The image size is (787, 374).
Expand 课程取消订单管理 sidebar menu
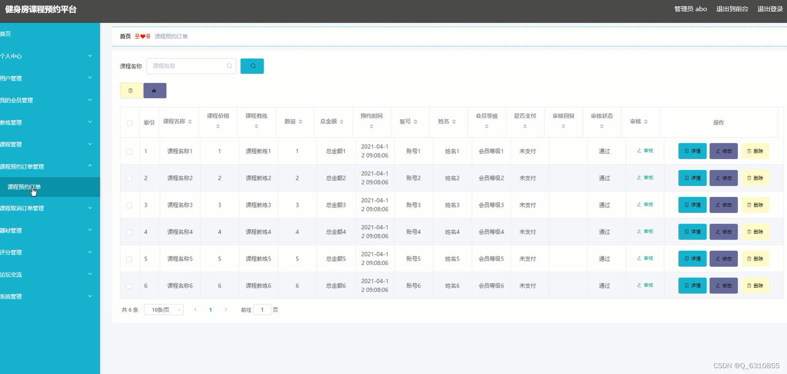pyautogui.click(x=50, y=208)
